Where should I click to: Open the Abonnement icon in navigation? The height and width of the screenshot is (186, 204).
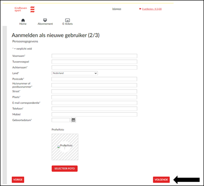point(45,20)
